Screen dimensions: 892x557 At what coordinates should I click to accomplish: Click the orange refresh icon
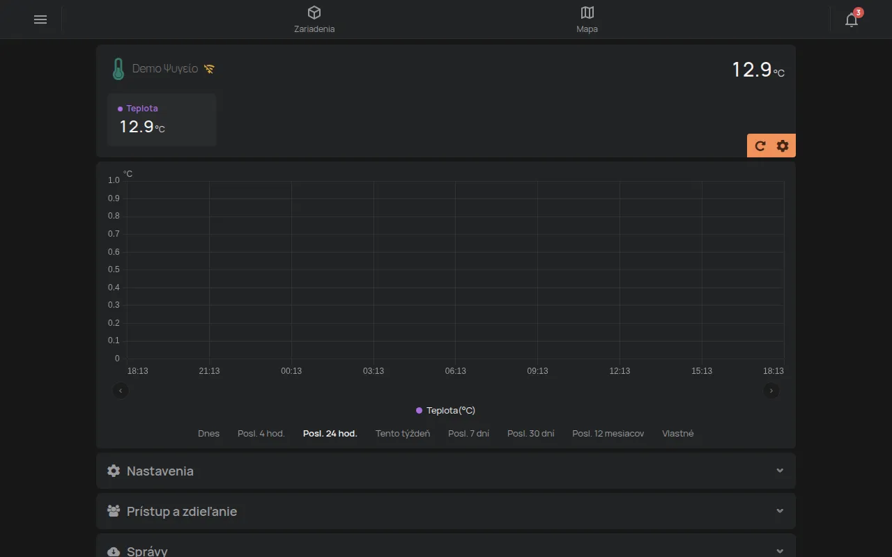pyautogui.click(x=760, y=146)
